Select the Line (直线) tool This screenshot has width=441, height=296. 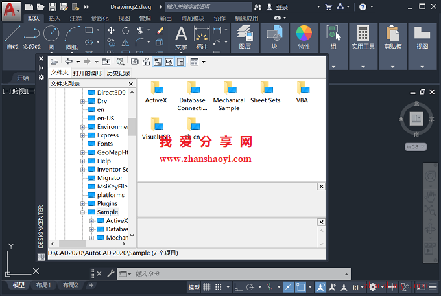pyautogui.click(x=12, y=38)
